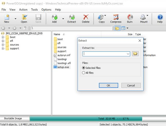Select bootmgr.efi in the file list
Screen dimensions: 166x126
64,63
